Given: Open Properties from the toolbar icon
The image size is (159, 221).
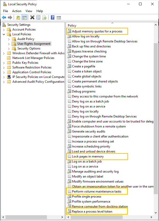Looking at the screenshot, I should pyautogui.click(x=38, y=18).
